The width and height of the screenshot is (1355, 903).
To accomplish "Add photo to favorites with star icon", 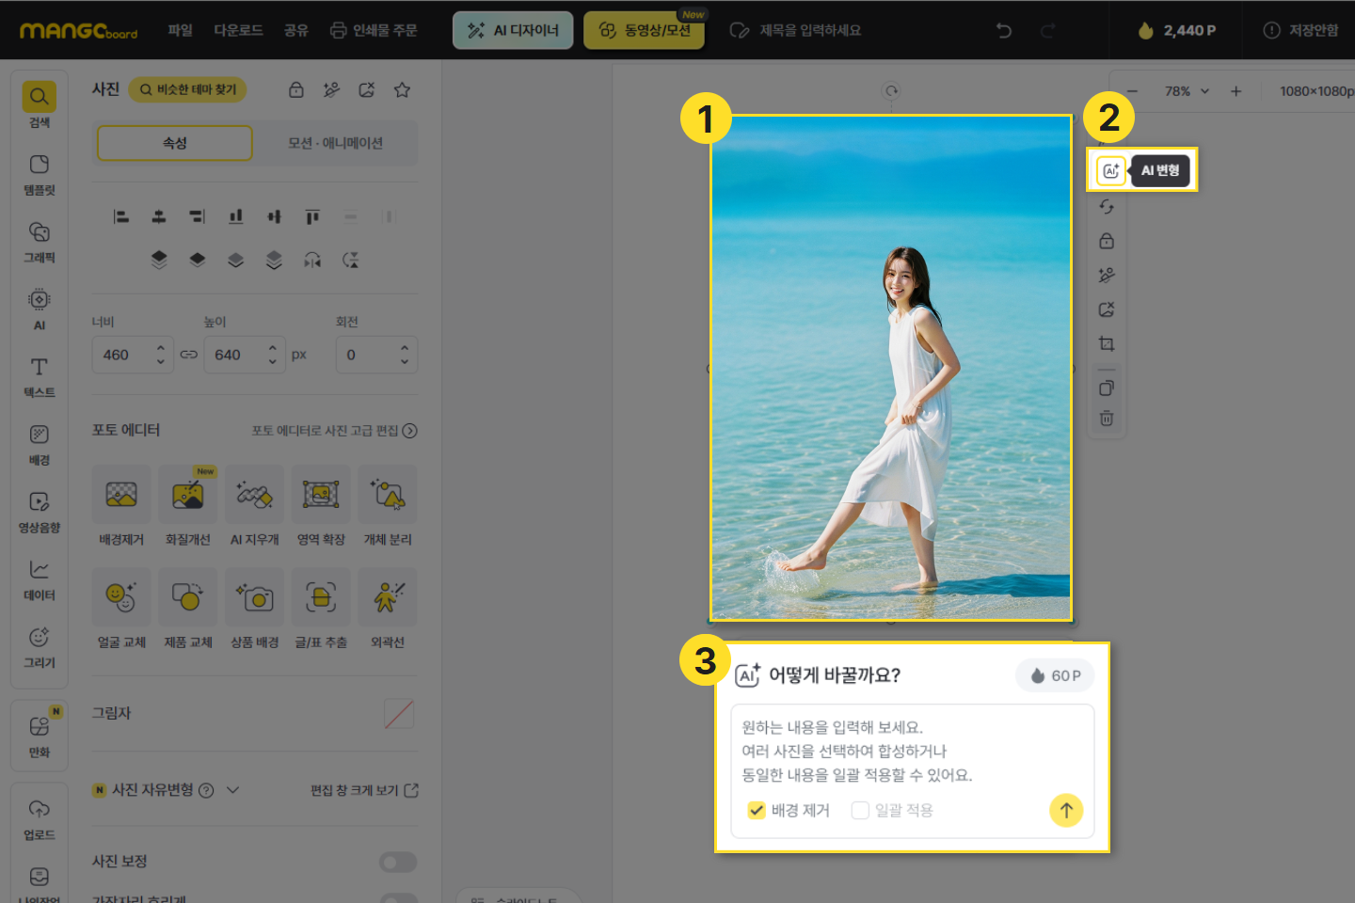I will [x=402, y=90].
